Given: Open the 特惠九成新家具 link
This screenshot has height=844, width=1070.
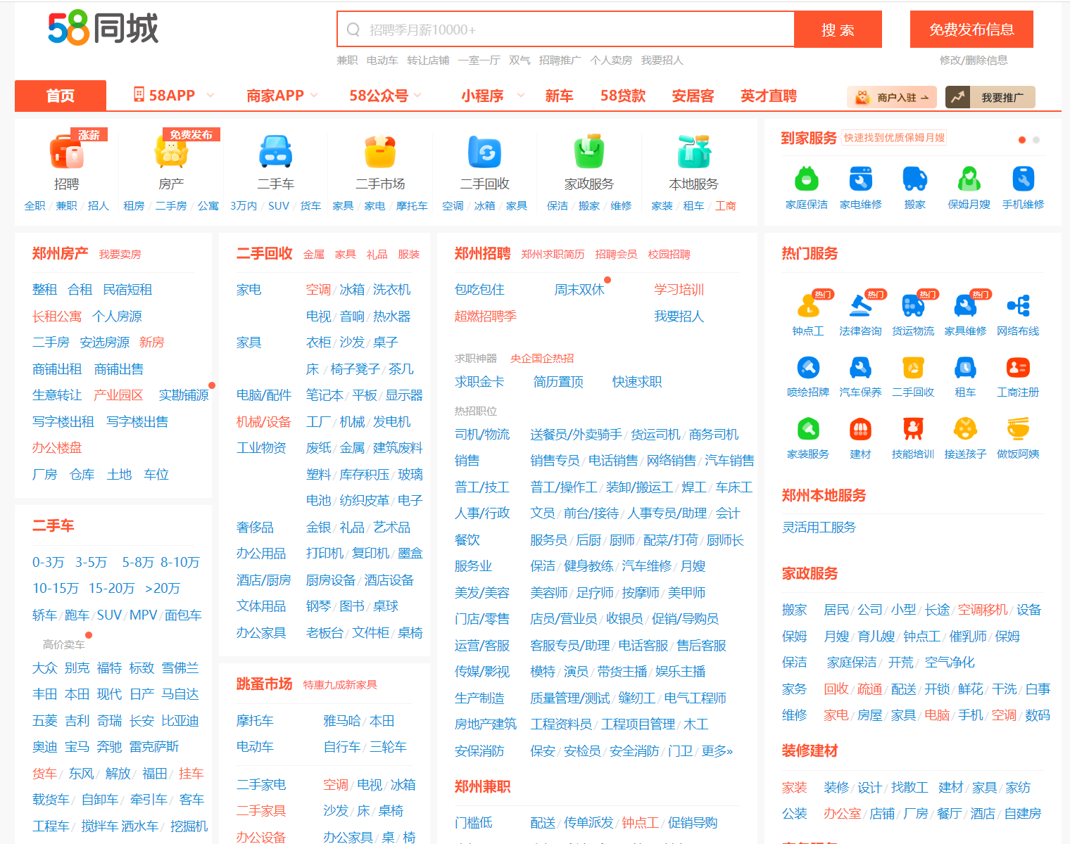Looking at the screenshot, I should (x=340, y=685).
